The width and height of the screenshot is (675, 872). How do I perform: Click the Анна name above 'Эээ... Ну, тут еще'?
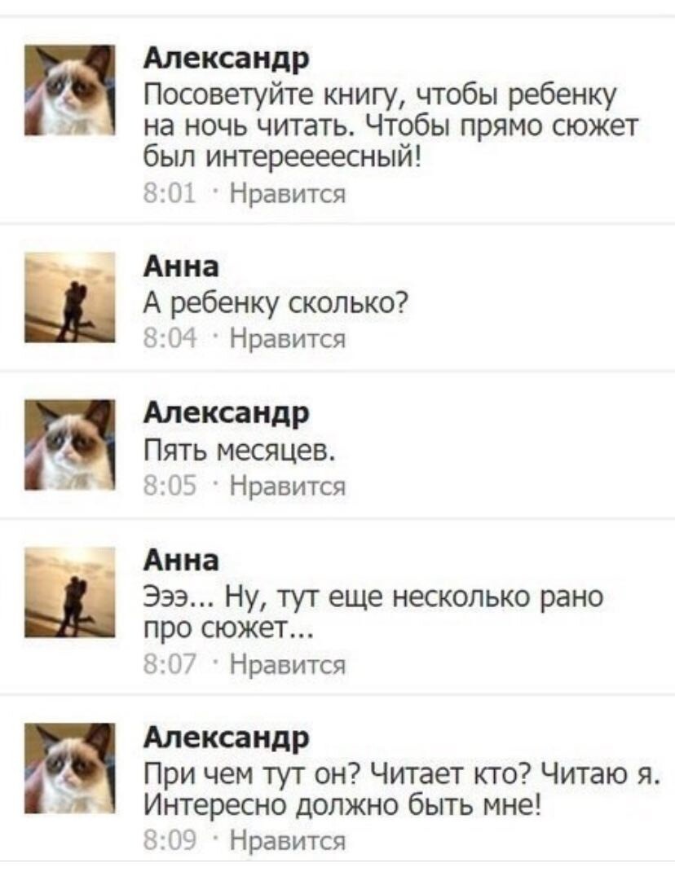pyautogui.click(x=182, y=561)
